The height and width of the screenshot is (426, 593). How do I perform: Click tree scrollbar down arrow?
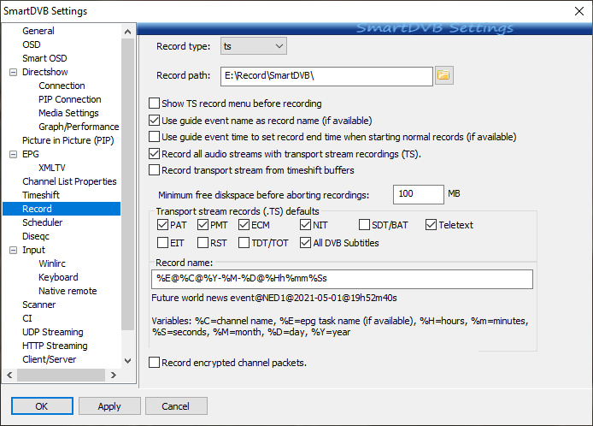point(128,361)
